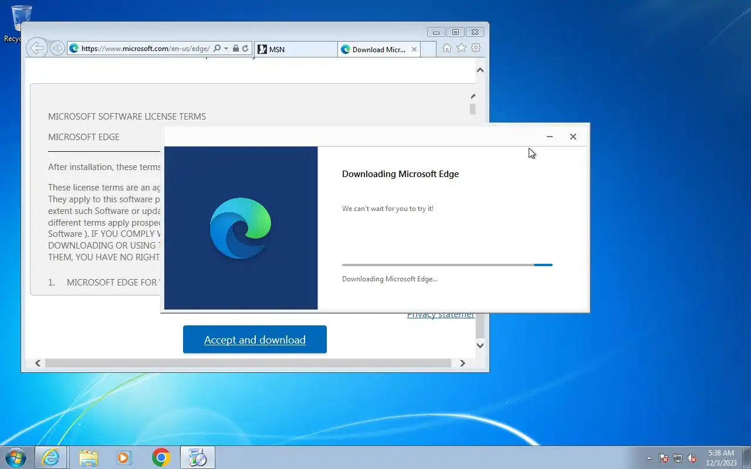Screen dimensions: 751x469
Task: Click Accept and download button
Action: [x=255, y=339]
